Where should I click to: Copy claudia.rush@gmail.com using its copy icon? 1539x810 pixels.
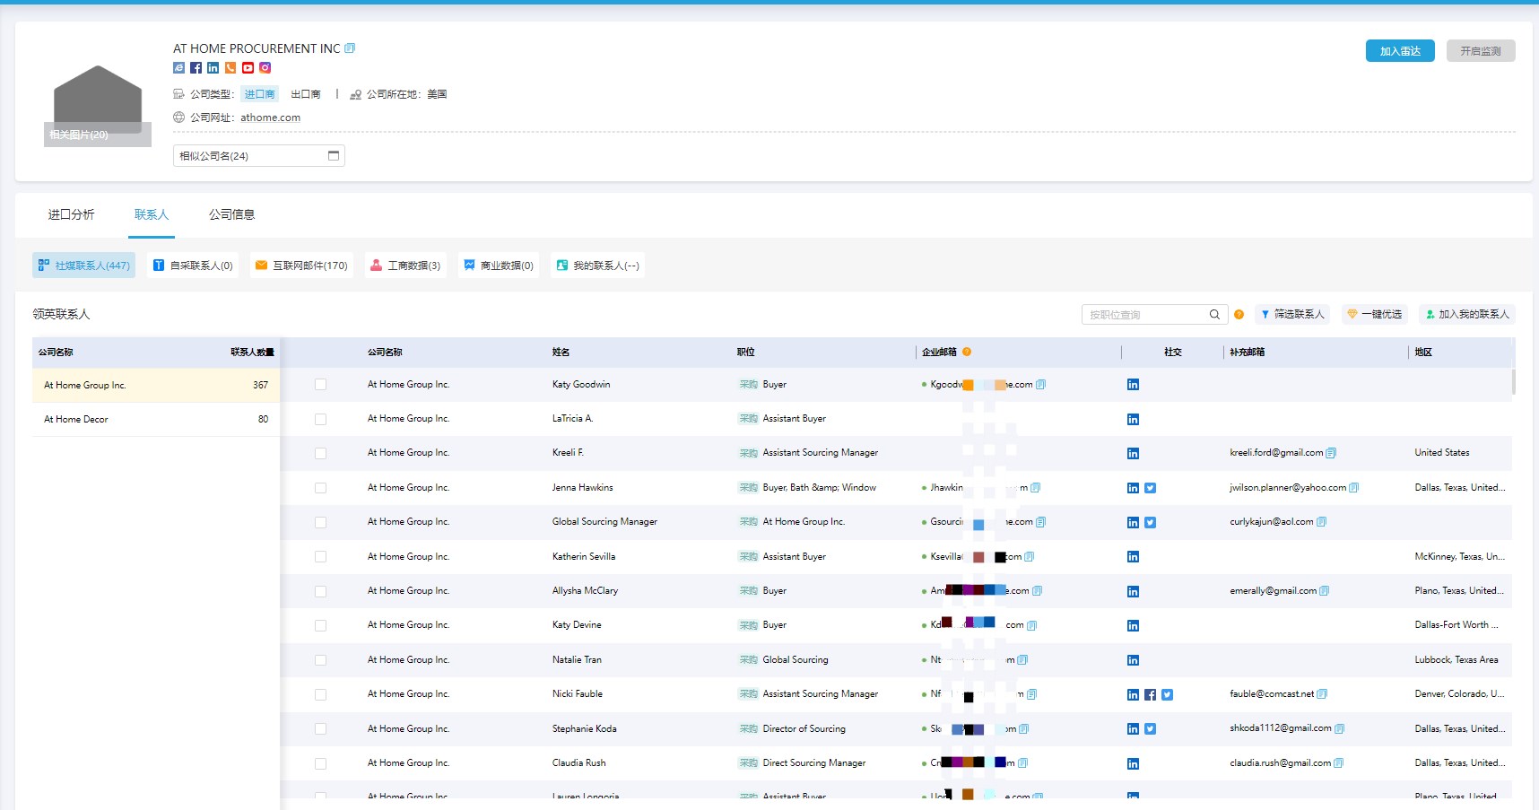pos(1338,763)
